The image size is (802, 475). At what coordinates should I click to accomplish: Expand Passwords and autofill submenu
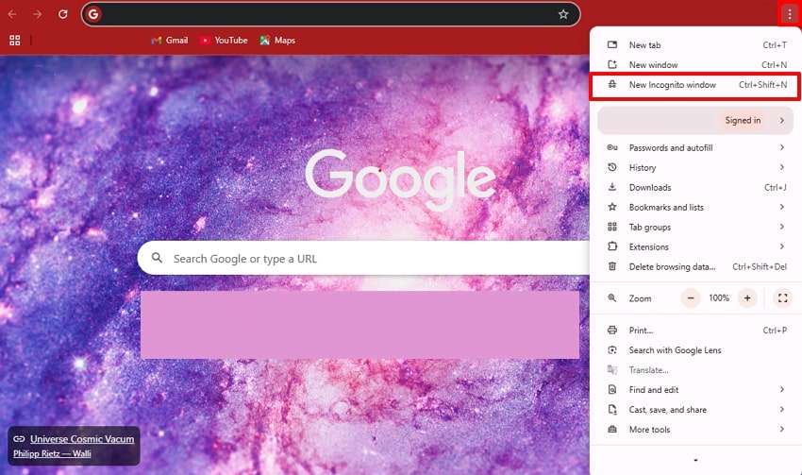coord(695,148)
